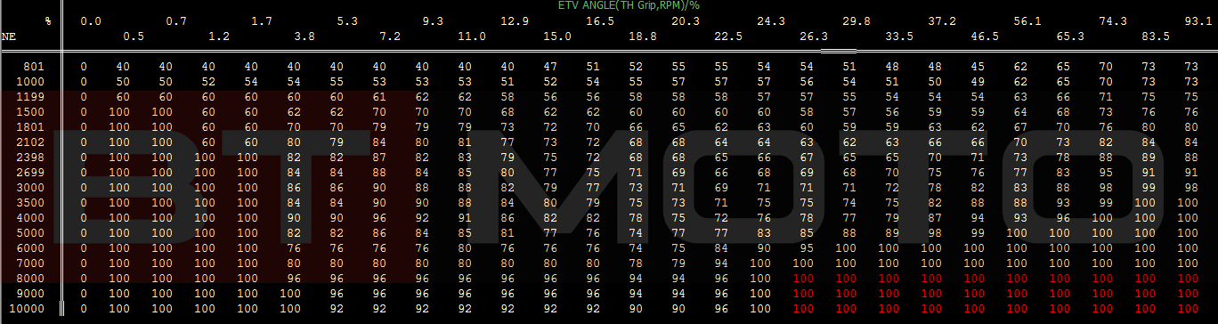Click value 89 in the 5000 RPM row
The height and width of the screenshot is (324, 1218).
tap(892, 232)
